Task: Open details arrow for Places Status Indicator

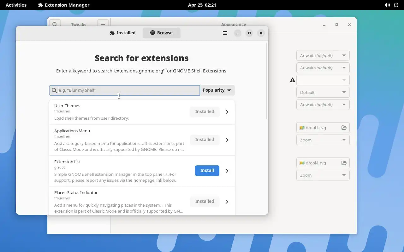Action: click(x=227, y=202)
